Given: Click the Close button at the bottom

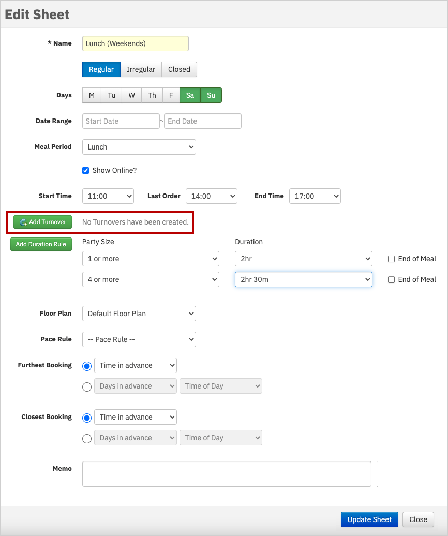Looking at the screenshot, I should point(419,519).
